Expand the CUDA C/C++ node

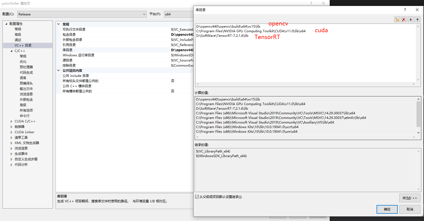[11, 121]
